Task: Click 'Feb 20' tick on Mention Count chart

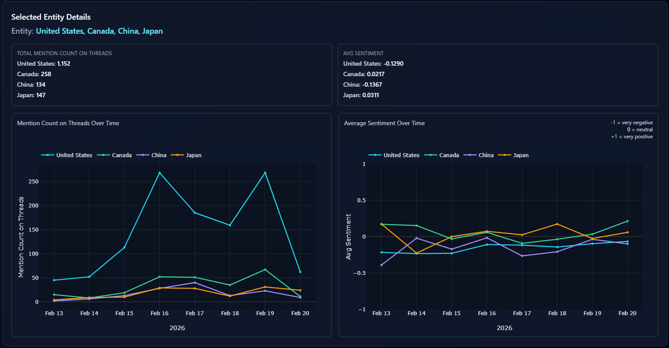Action: [x=300, y=313]
